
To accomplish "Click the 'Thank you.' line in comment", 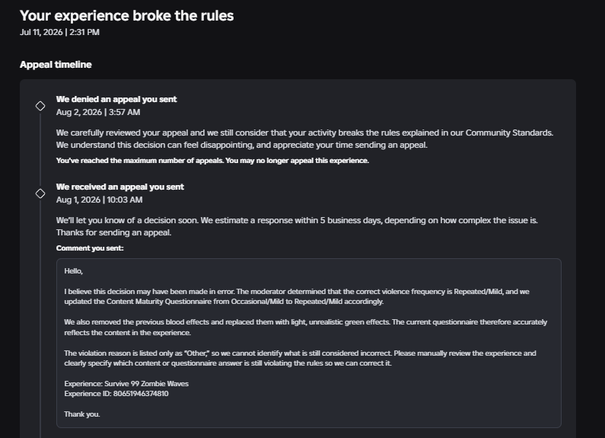I will click(81, 414).
